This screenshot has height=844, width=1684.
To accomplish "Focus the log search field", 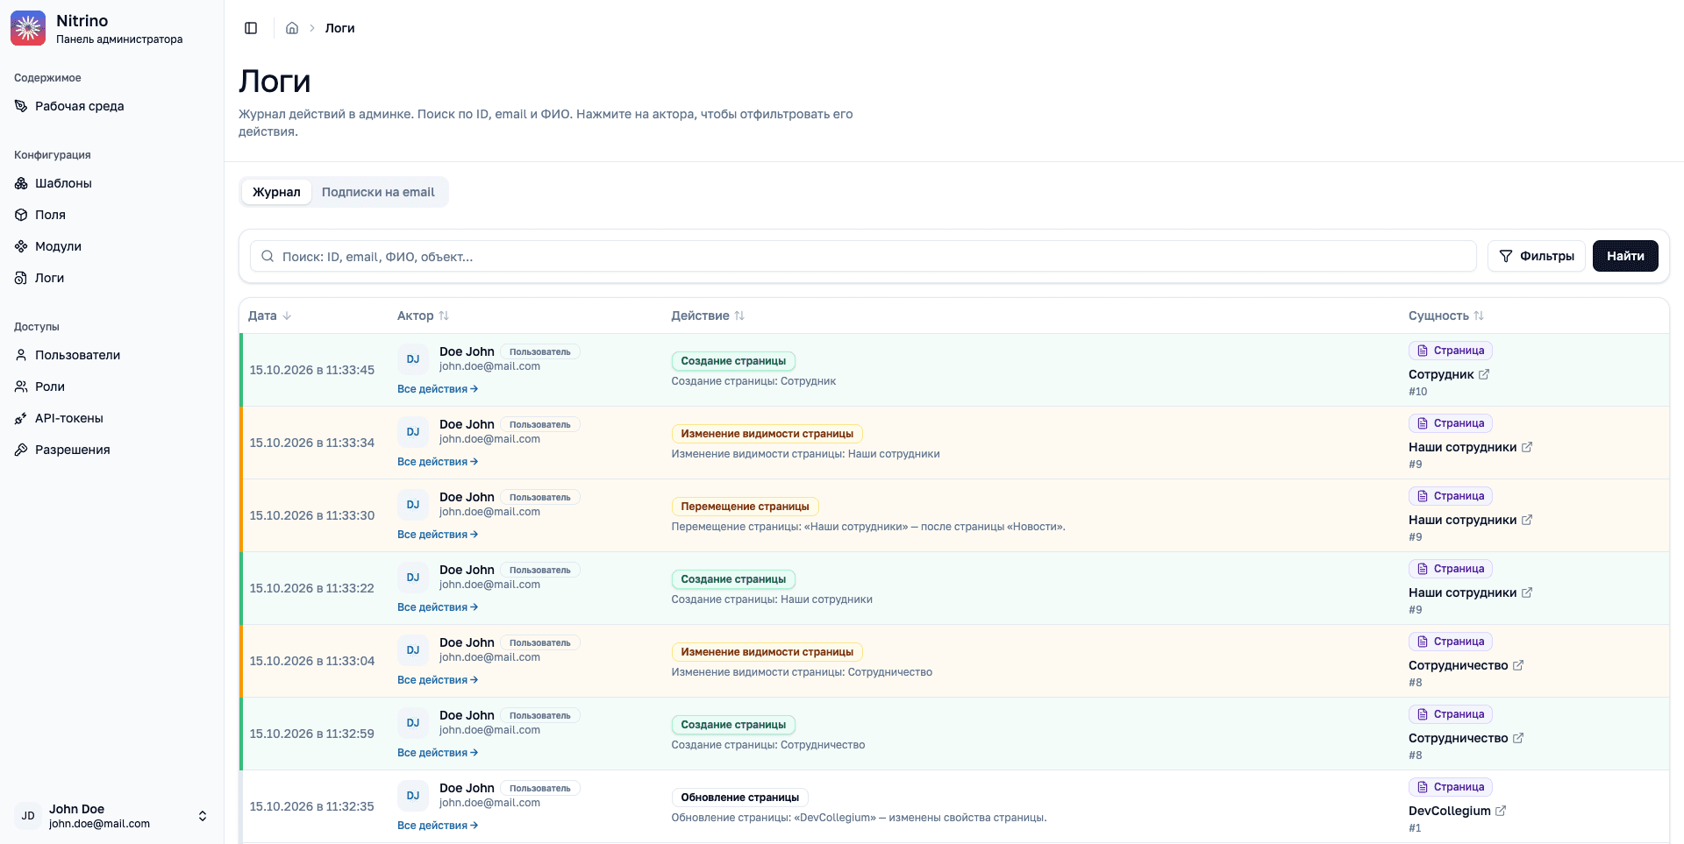I will point(863,256).
